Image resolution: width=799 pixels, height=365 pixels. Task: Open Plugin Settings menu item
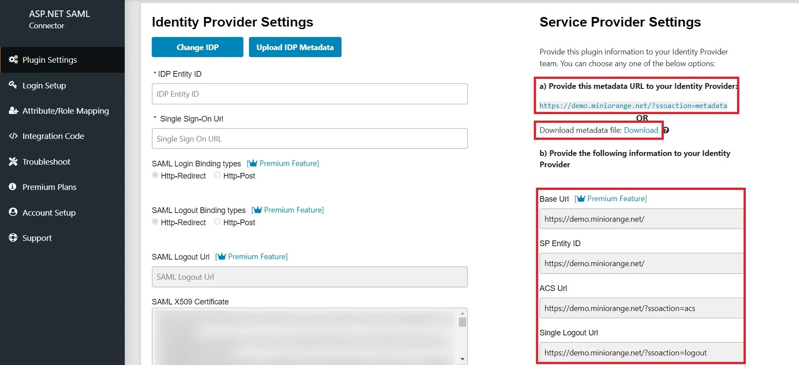62,60
